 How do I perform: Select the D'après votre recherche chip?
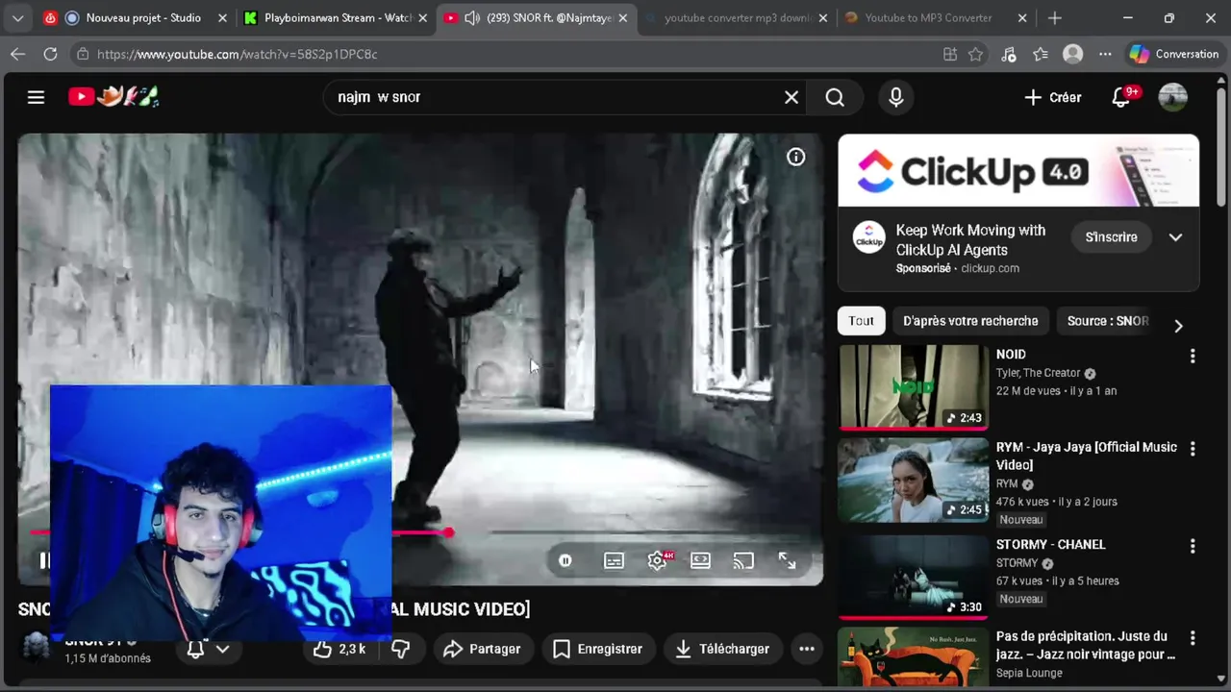[970, 321]
